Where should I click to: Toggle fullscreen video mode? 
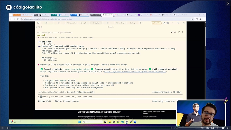(223, 128)
